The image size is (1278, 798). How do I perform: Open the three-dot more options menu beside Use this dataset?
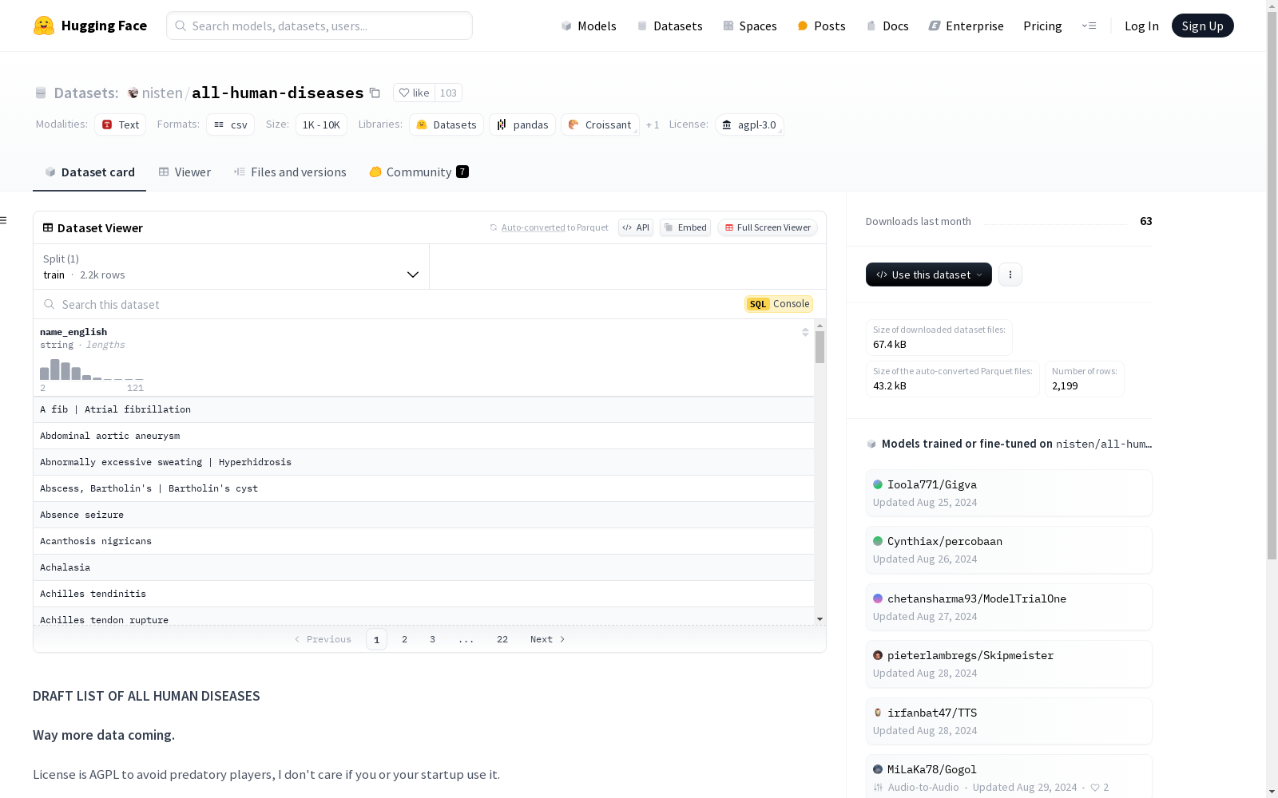[1010, 275]
